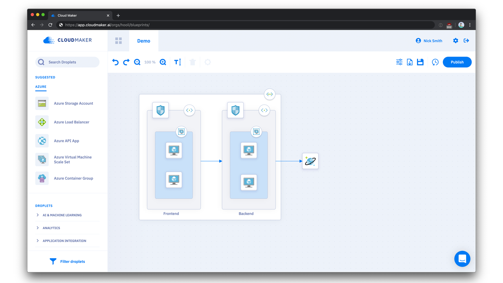Viewport: 503px width, 283px height.
Task: Zoom out with the minus magnifier
Action: (137, 62)
